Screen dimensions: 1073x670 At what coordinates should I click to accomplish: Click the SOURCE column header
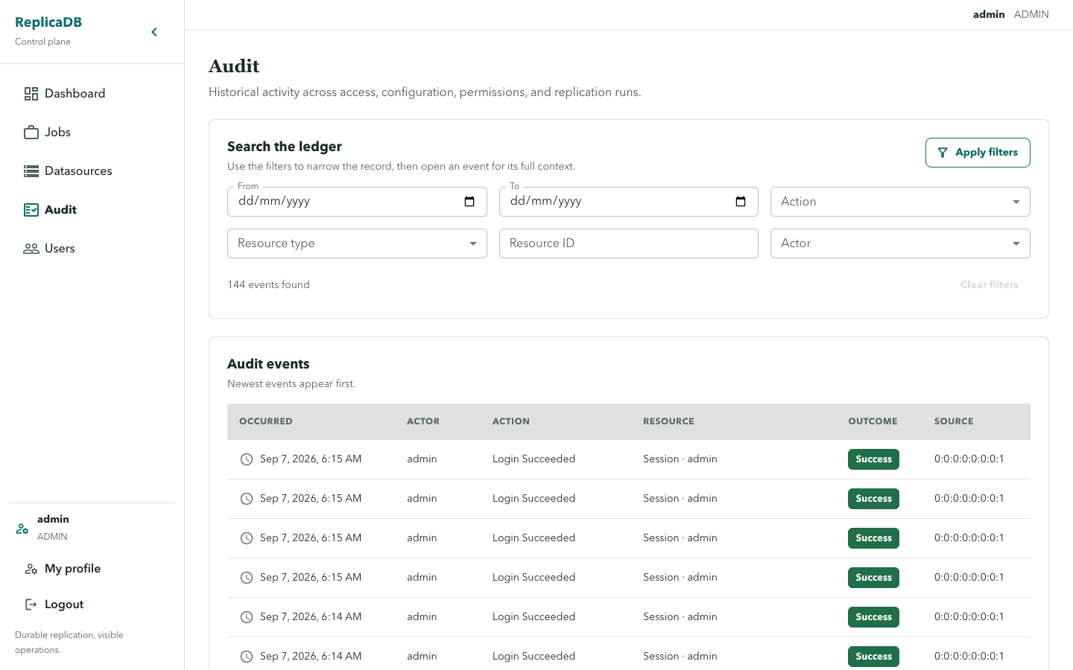[954, 421]
